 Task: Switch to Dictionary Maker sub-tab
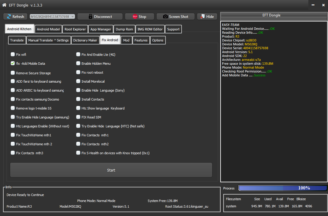85,40
